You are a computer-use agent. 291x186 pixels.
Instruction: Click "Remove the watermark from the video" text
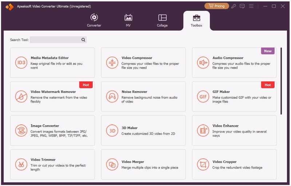click(59, 97)
